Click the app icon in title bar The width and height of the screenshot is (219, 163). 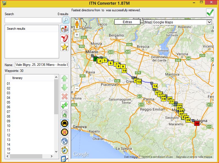tap(4, 3)
